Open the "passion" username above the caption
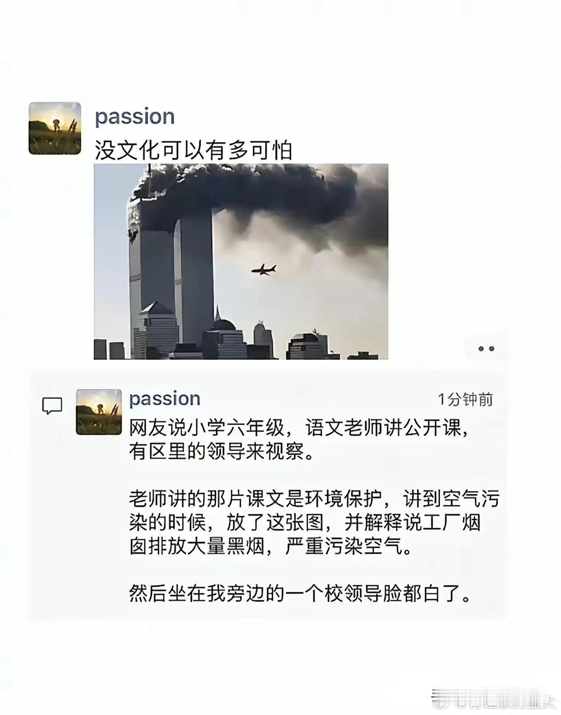This screenshot has width=561, height=715. pyautogui.click(x=135, y=117)
